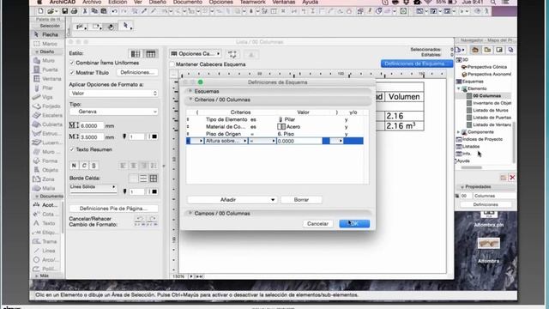Toggle the underline S text style button
549x309 pixels.
pos(94,166)
